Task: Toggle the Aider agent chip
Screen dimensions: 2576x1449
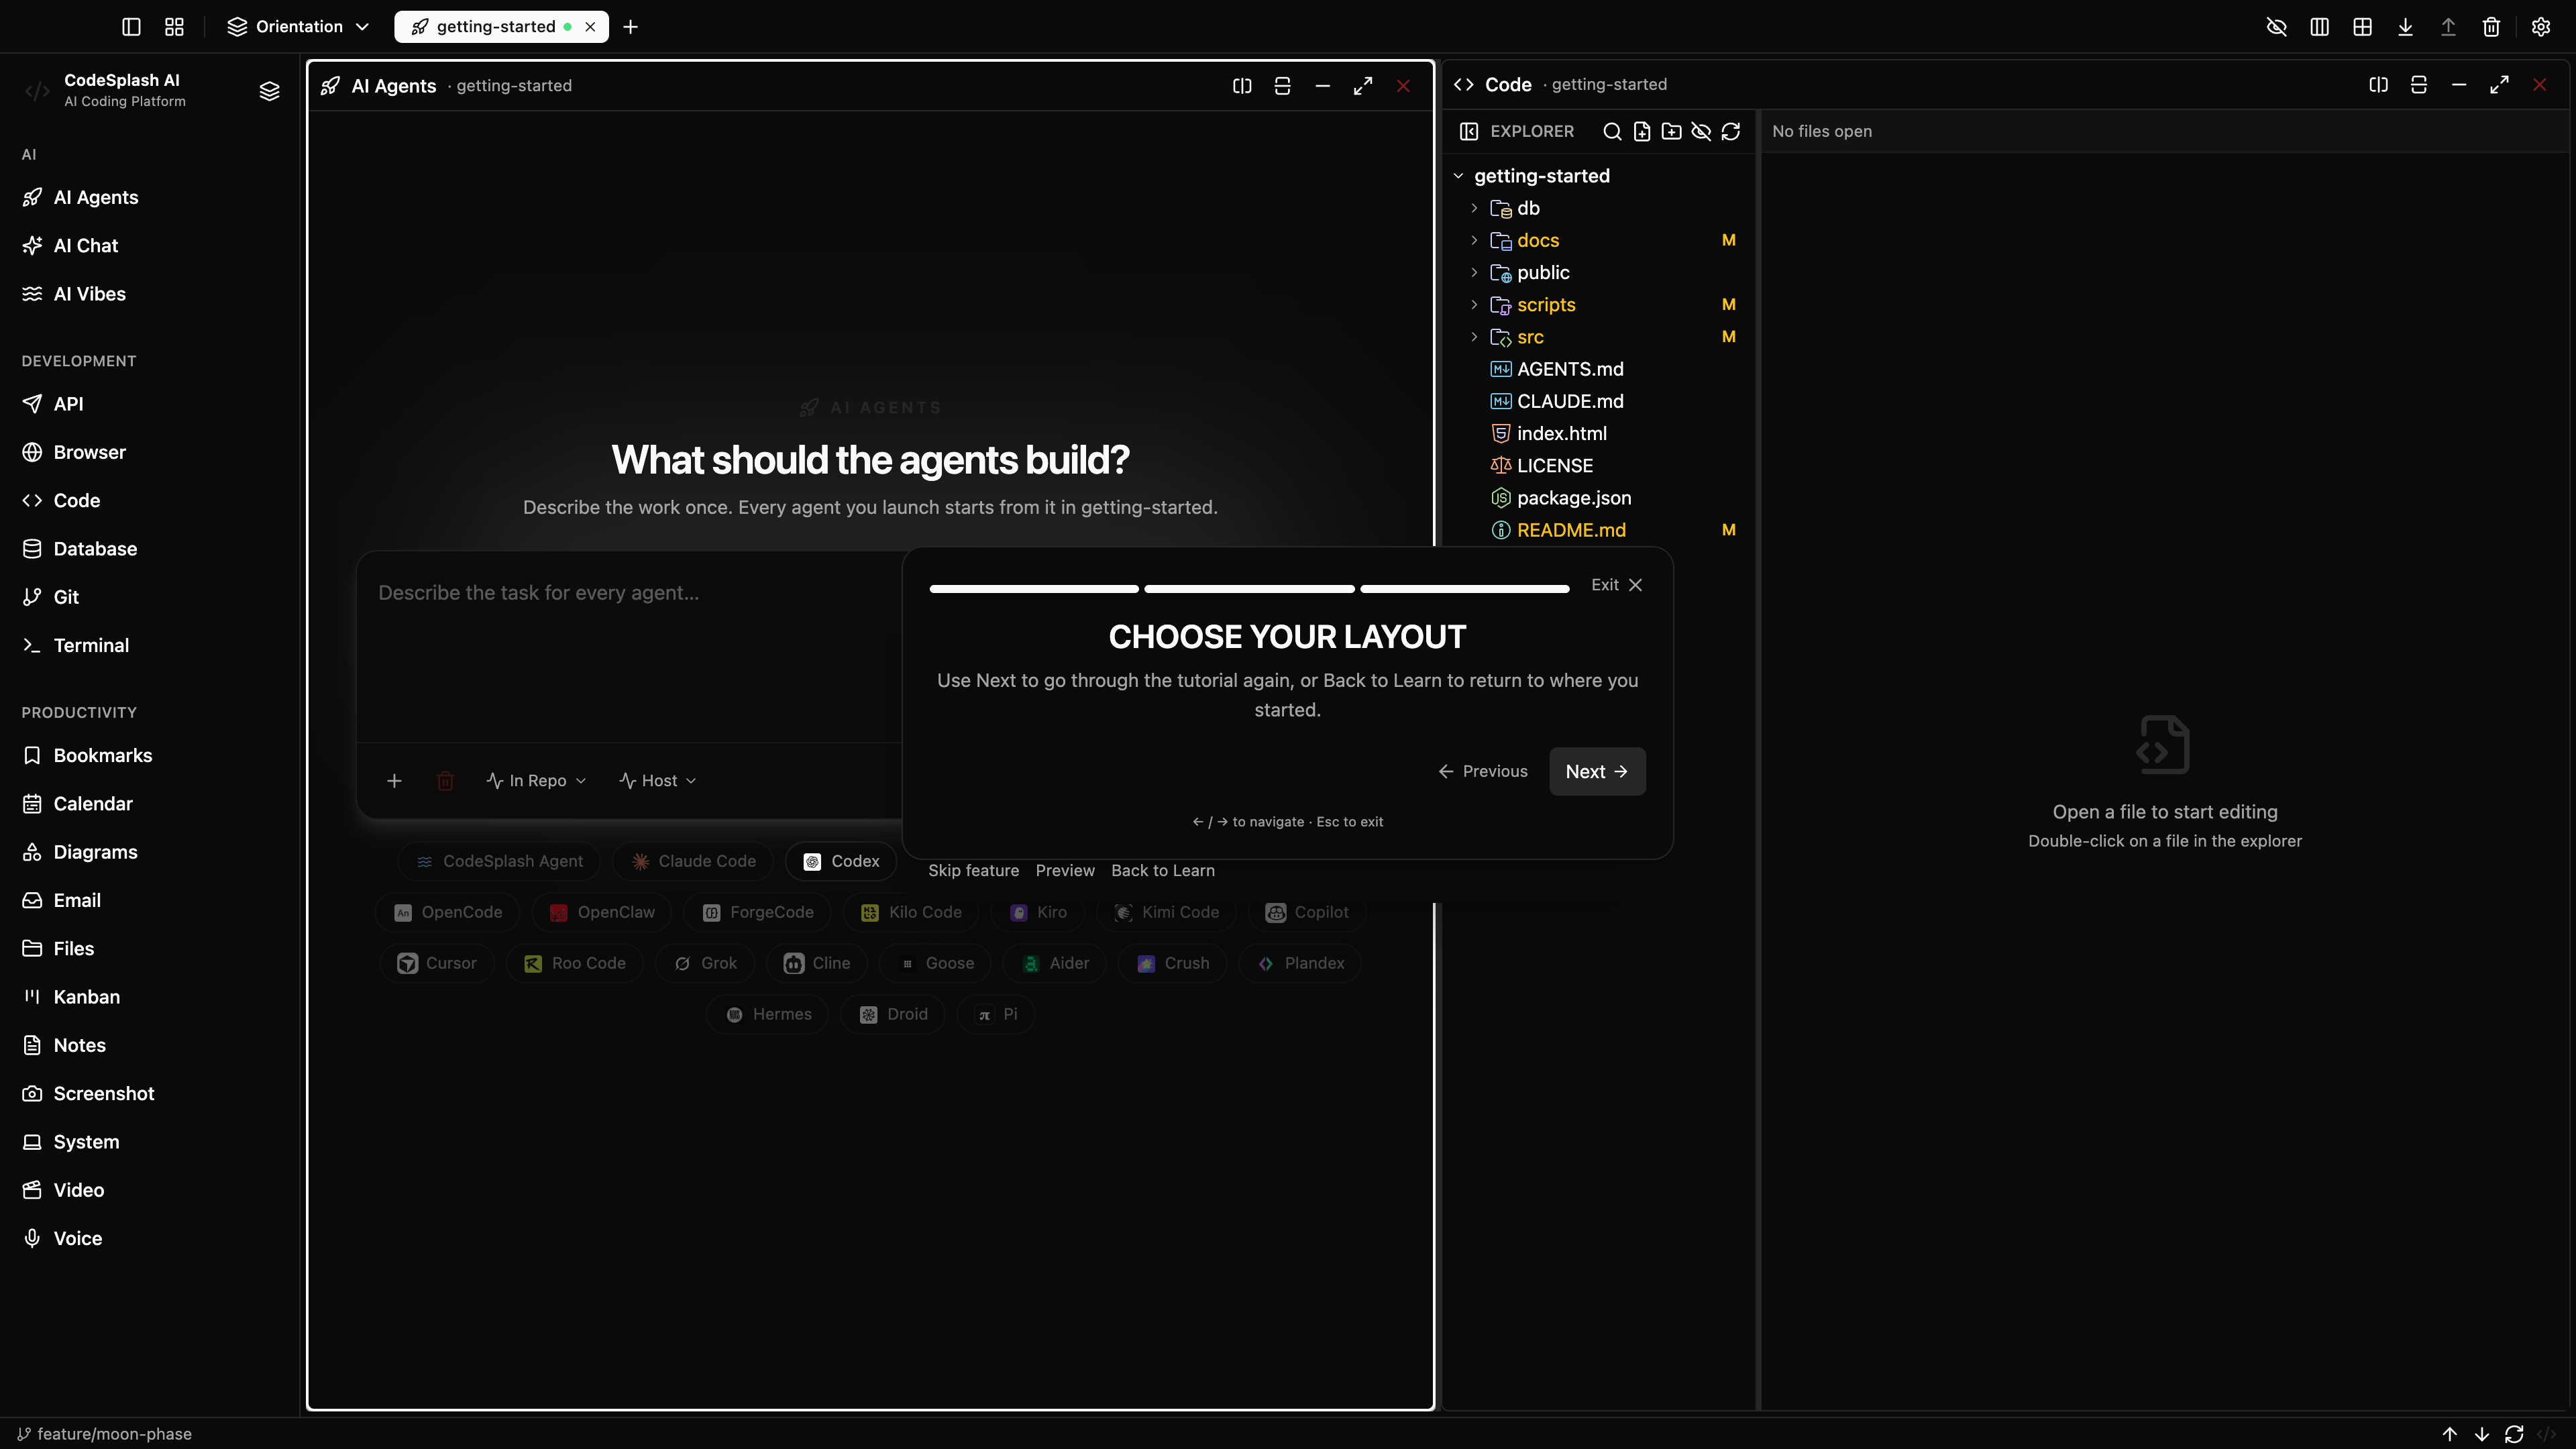Action: point(1055,963)
